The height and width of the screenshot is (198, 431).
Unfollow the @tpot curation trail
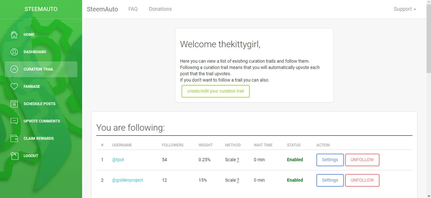pyautogui.click(x=362, y=160)
